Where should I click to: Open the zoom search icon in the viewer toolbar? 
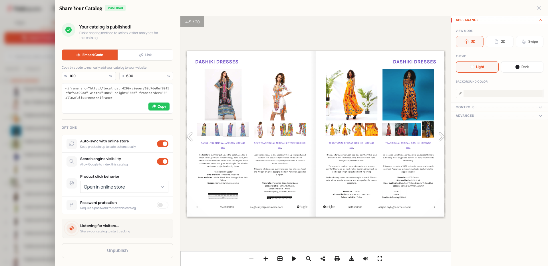309,259
